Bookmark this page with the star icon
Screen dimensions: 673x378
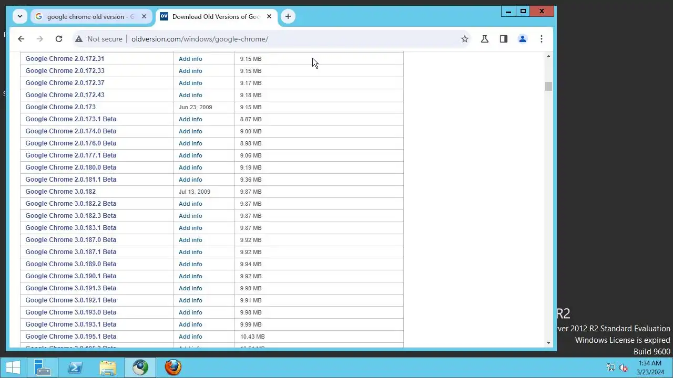465,39
